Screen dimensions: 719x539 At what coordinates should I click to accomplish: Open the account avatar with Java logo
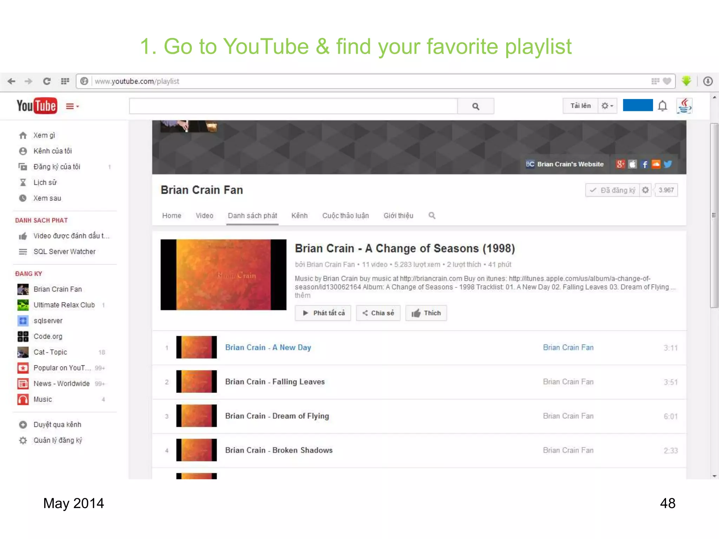(x=684, y=106)
